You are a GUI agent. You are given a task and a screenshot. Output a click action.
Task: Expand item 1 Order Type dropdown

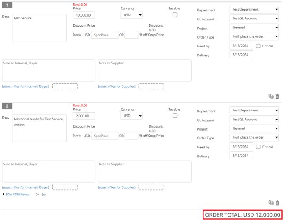pos(254,37)
